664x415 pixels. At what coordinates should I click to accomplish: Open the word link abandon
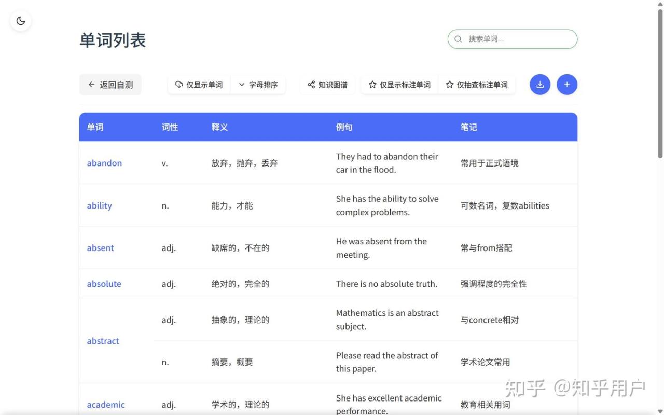point(104,163)
